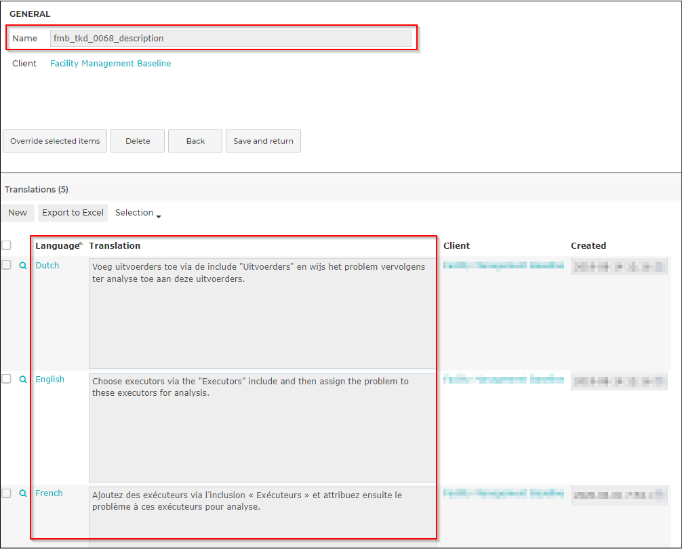Sort by the Language column header

coord(59,245)
